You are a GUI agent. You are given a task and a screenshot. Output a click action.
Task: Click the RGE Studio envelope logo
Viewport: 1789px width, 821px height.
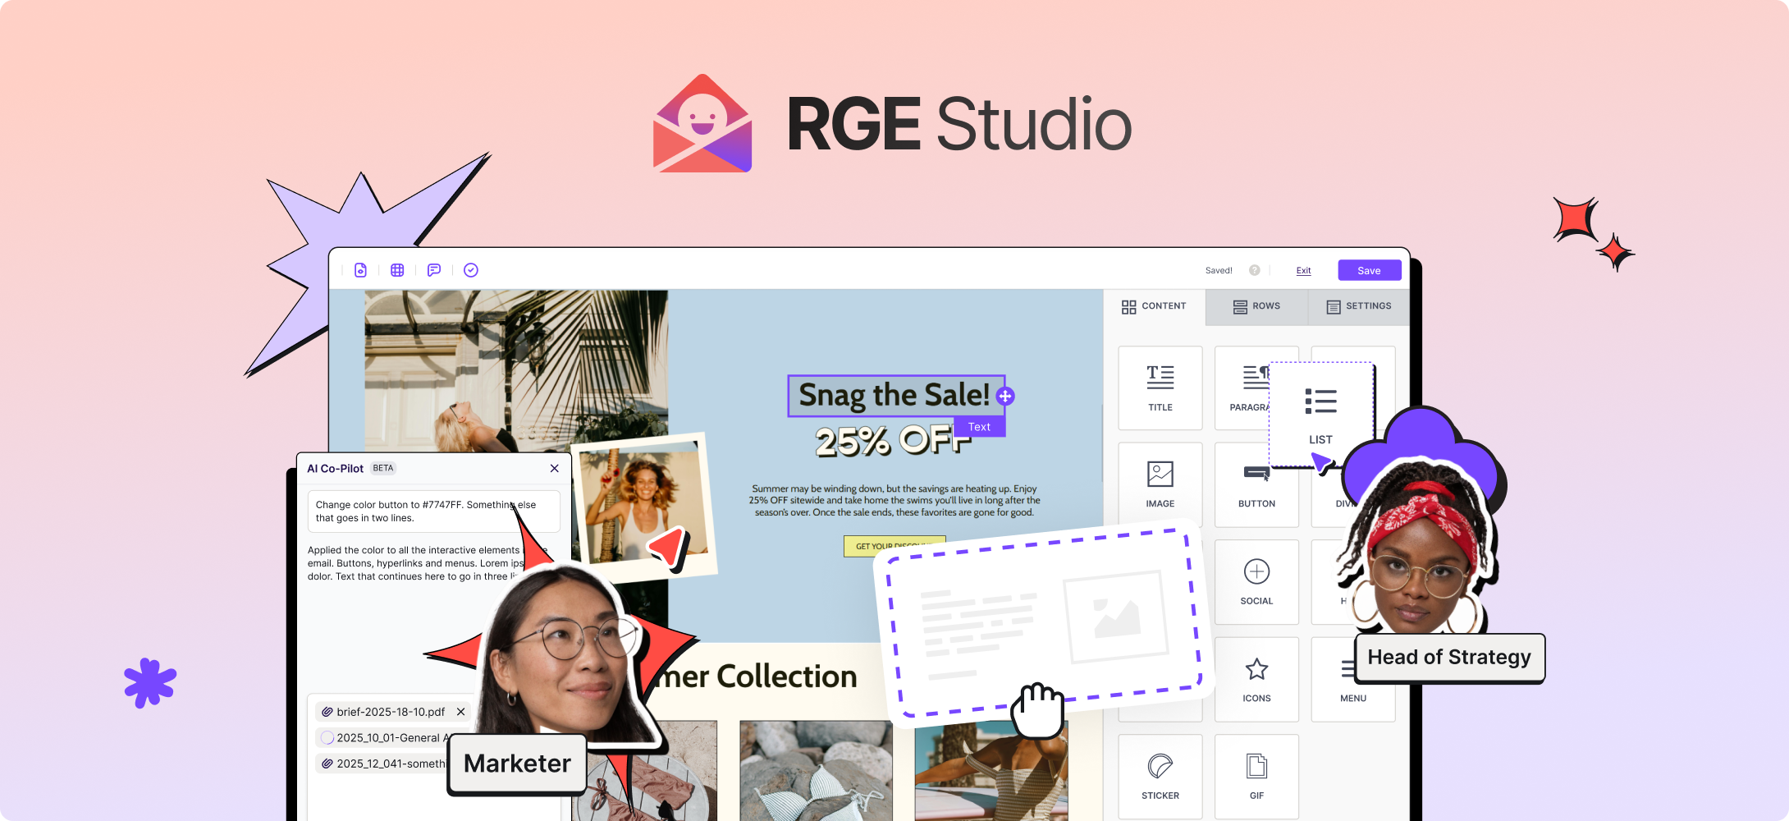click(x=702, y=123)
